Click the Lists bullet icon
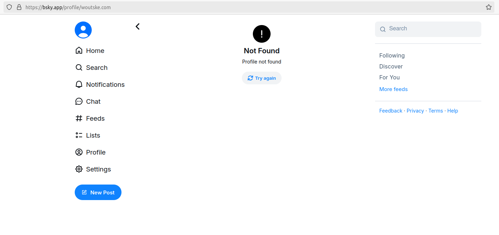Viewport: 499px width, 235px height. coord(79,135)
